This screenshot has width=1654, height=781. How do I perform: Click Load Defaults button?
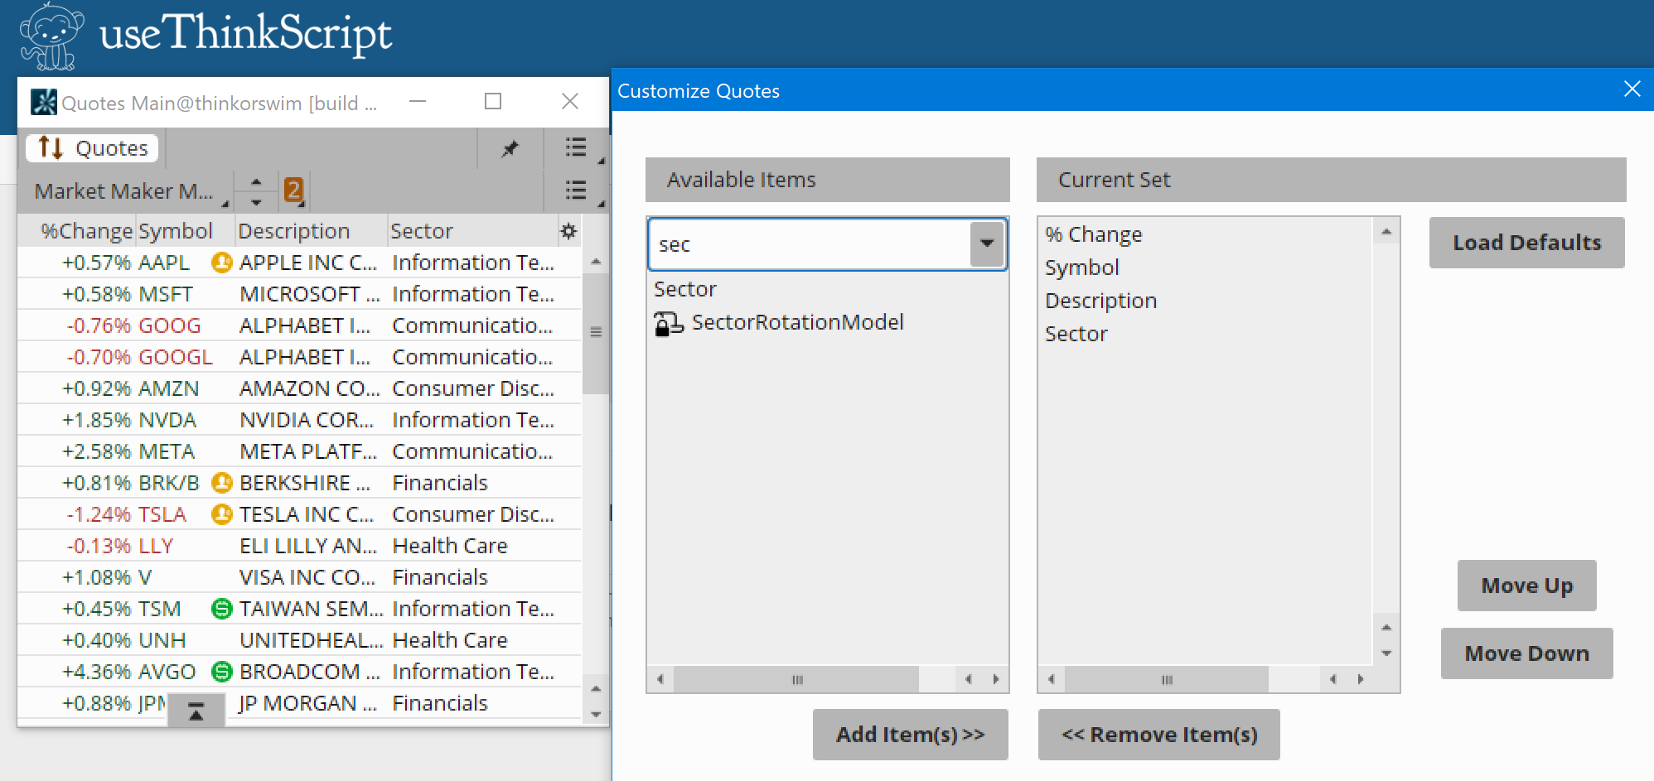click(x=1526, y=243)
